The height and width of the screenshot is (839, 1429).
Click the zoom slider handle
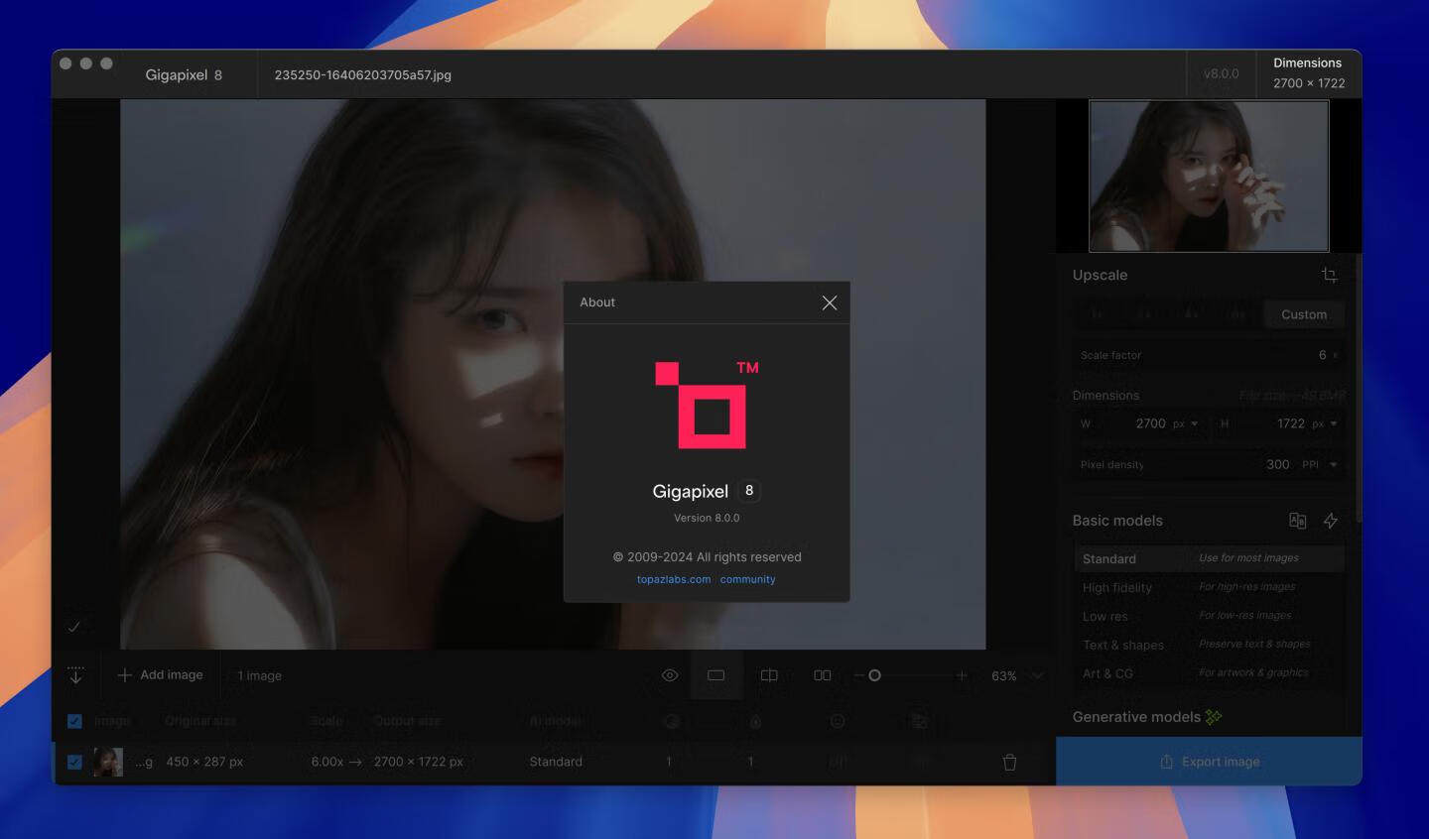874,675
